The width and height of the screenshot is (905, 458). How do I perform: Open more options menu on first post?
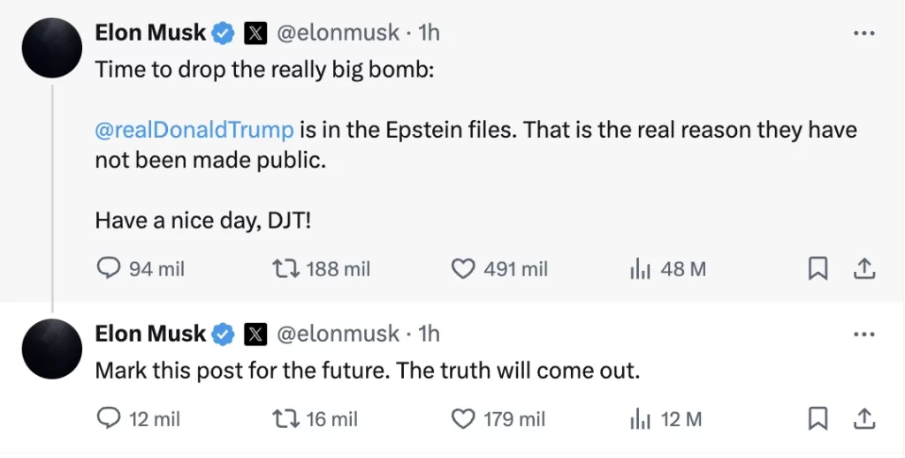click(863, 34)
